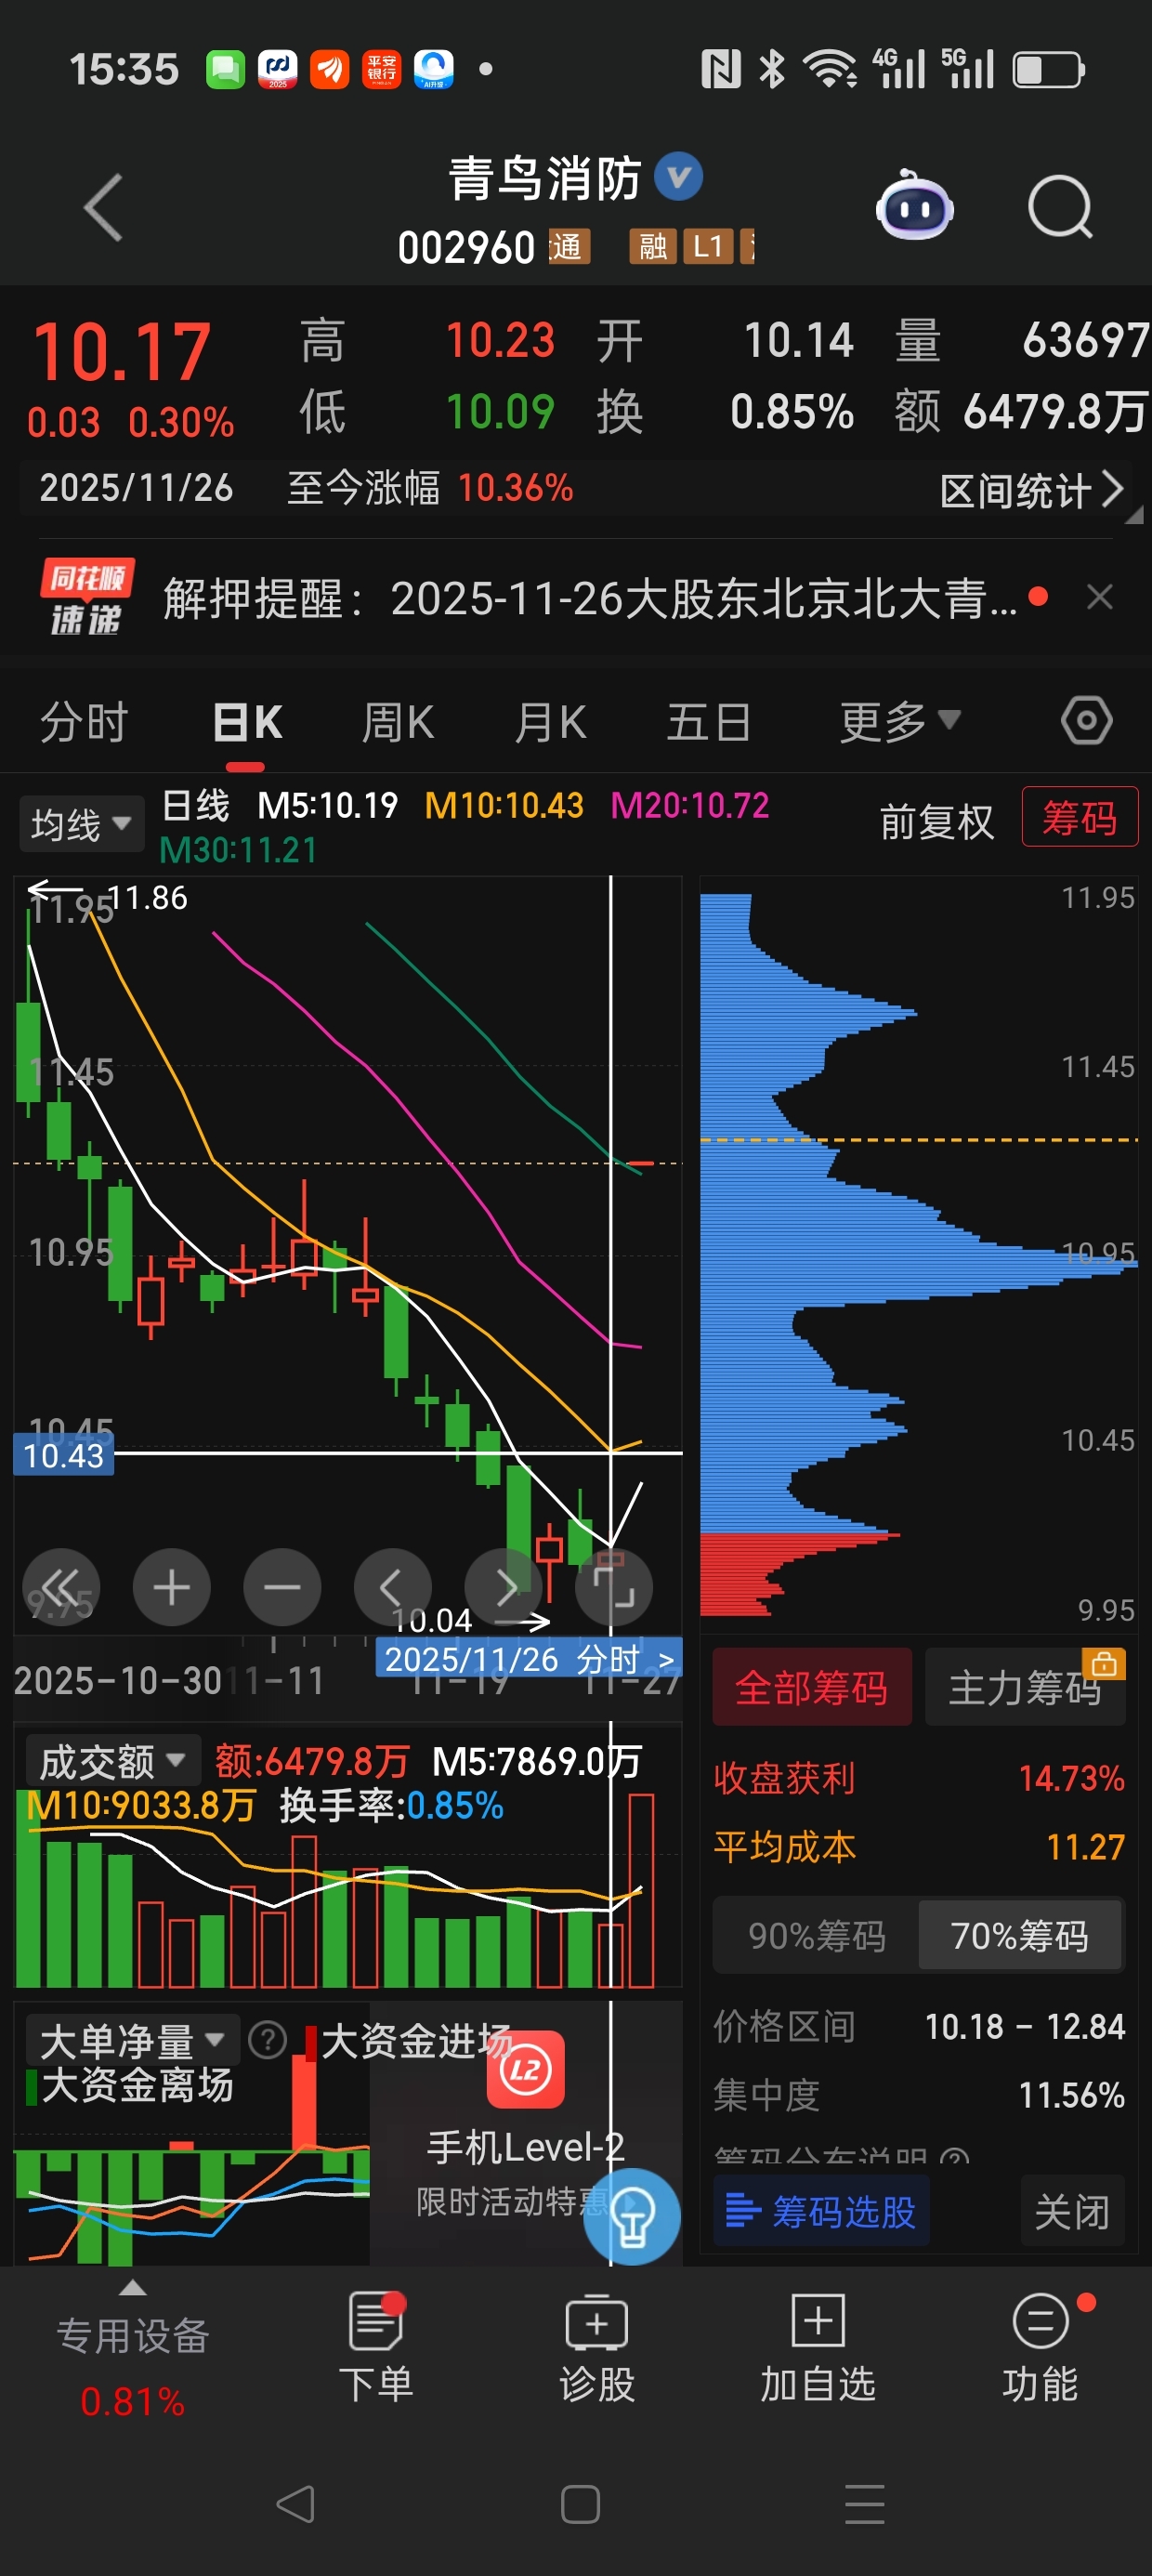This screenshot has width=1152, height=2576.
Task: Open 大单净量 indicator dropdown
Action: [x=131, y=2041]
